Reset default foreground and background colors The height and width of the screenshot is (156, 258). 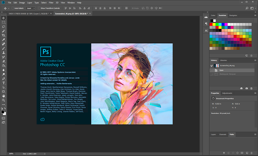coord(2,108)
